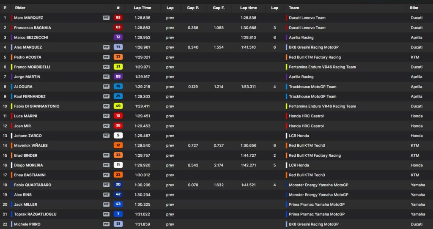Select rider name Jack MILLER
Viewport: 433px width, 229px height.
pyautogui.click(x=25, y=204)
